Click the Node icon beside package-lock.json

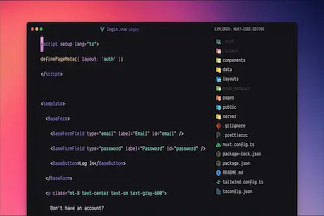(x=218, y=154)
